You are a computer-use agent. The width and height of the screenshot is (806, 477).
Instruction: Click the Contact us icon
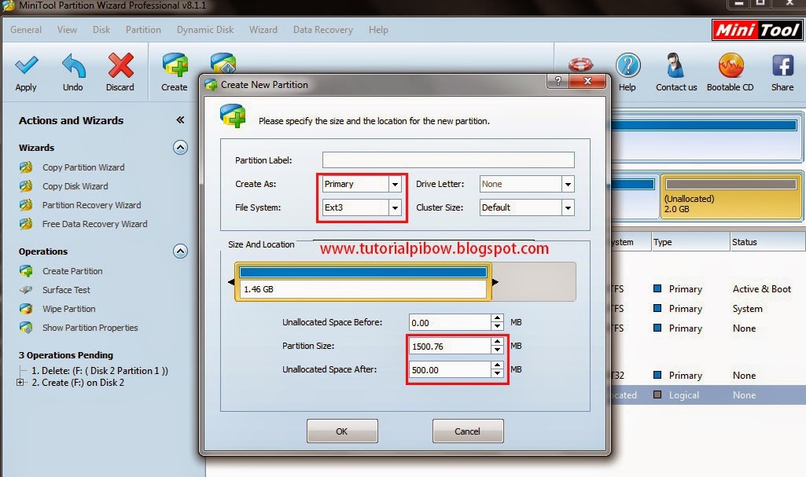(675, 65)
